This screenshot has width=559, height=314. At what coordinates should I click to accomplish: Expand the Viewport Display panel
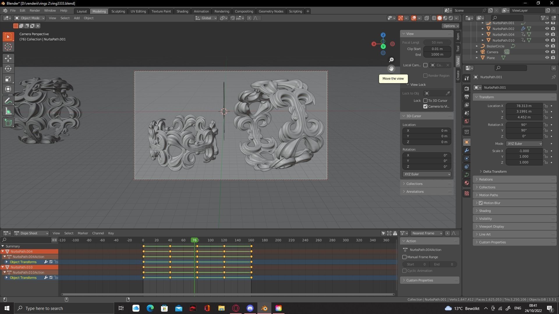point(515,226)
